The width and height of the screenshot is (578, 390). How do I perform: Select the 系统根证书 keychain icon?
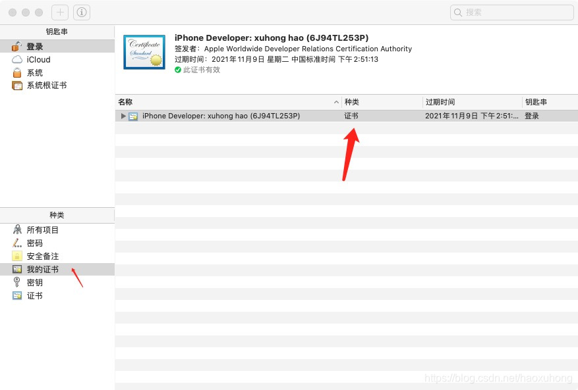point(17,85)
